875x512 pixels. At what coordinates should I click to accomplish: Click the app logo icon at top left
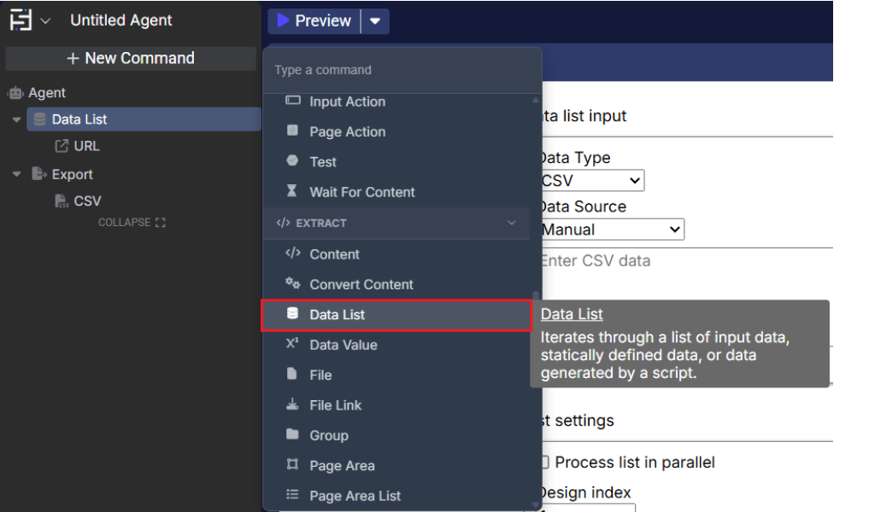pyautogui.click(x=21, y=20)
